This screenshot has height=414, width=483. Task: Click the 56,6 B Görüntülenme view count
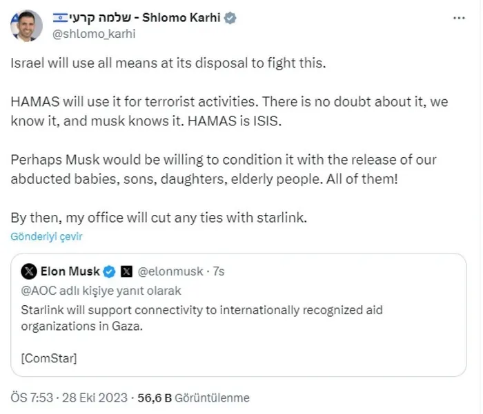pyautogui.click(x=194, y=398)
